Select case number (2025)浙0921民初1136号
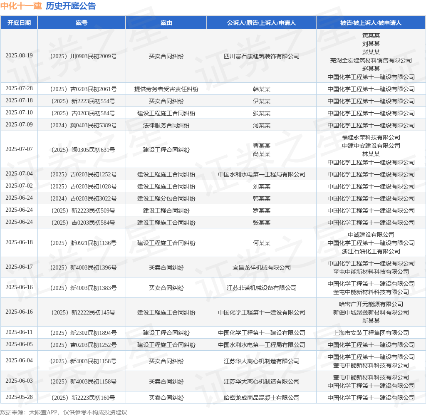This screenshot has height=416, width=426. coord(83,243)
